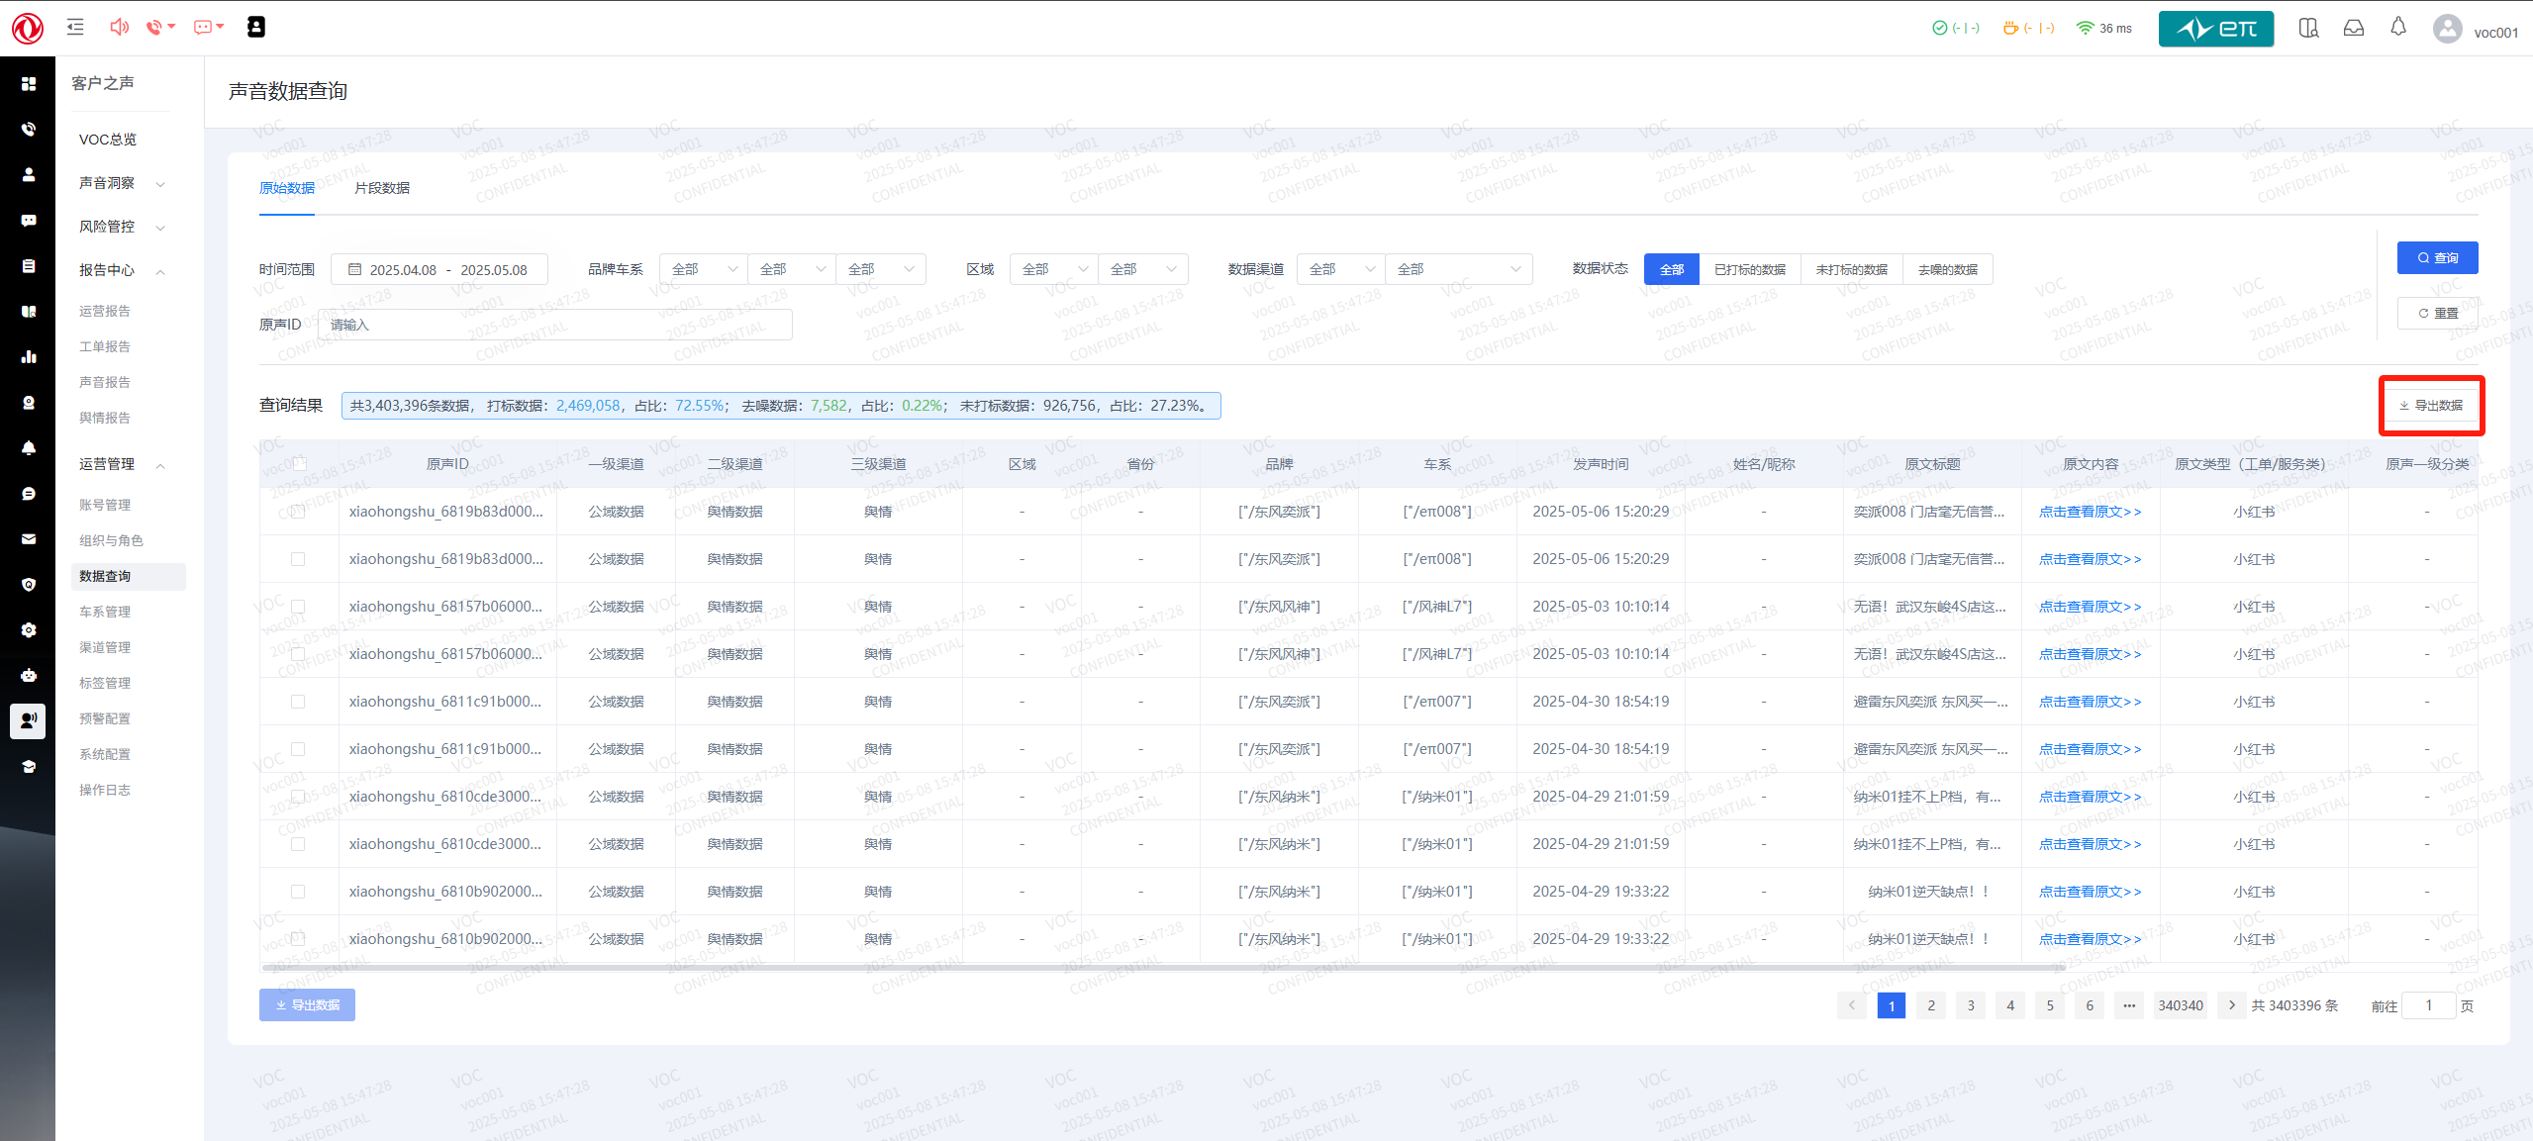Go to page 2 of results
The image size is (2533, 1141).
1930,1005
